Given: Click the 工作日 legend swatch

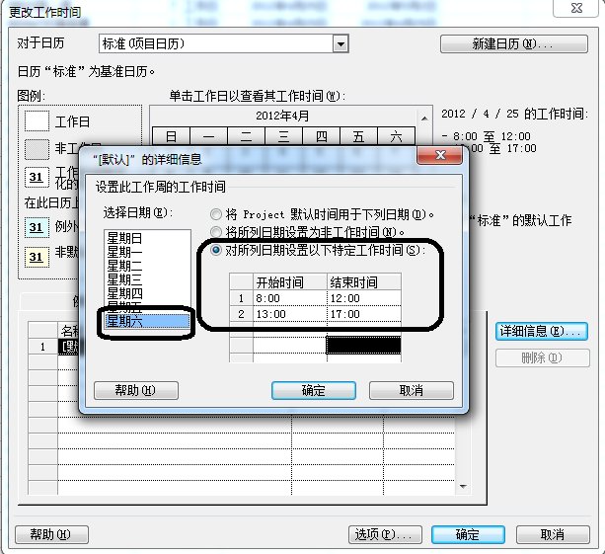Looking at the screenshot, I should [x=38, y=121].
